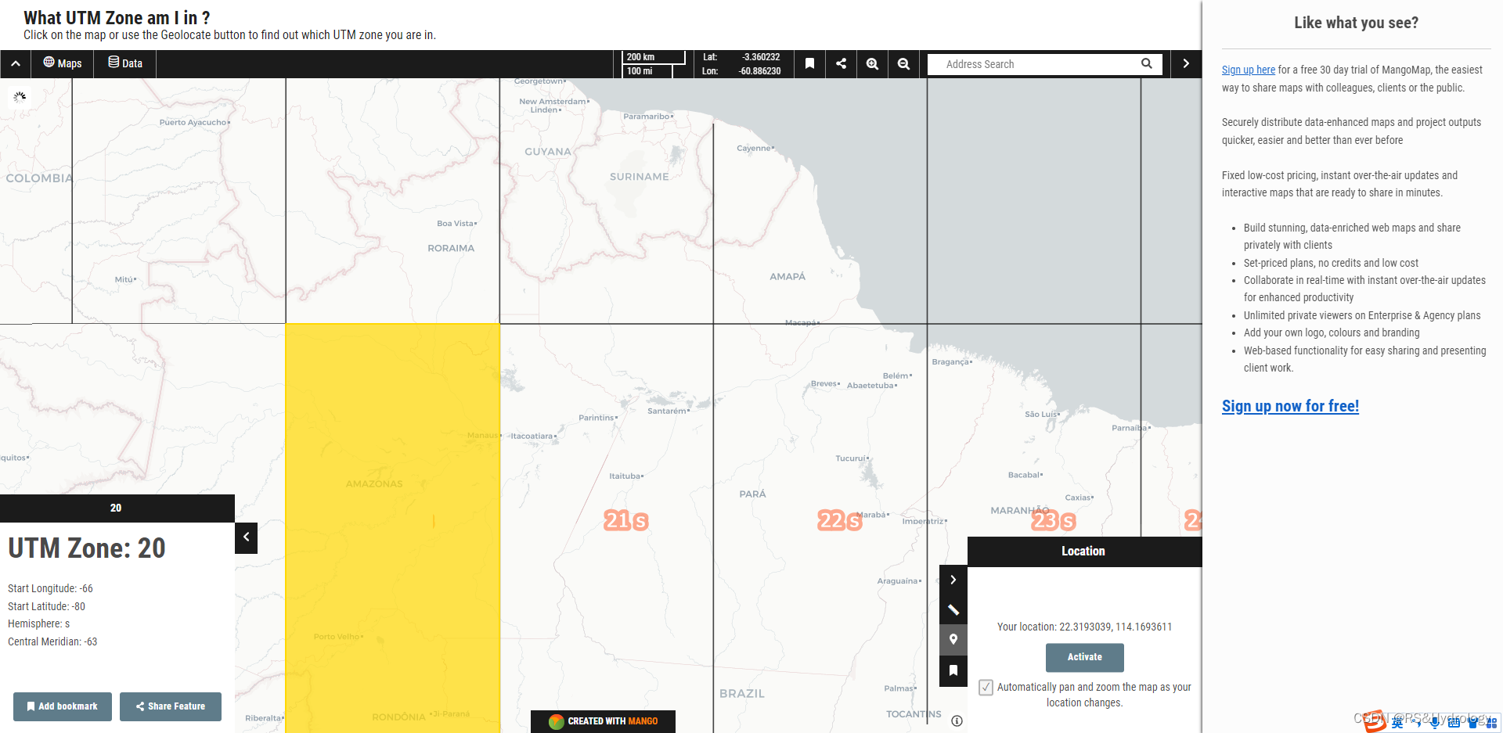Click the Created with Mango badge
This screenshot has height=733, width=1503.
coord(603,721)
